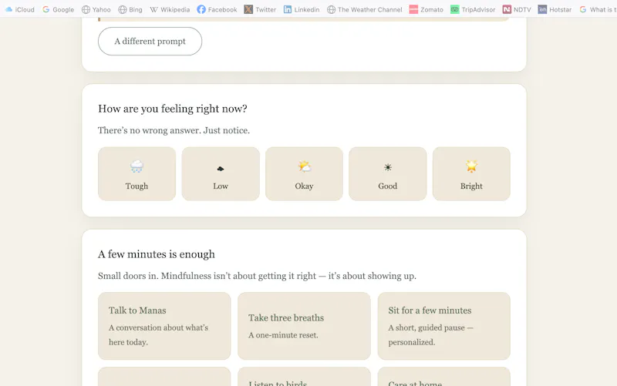This screenshot has width=617, height=386.
Task: Open the 'Sit for a few minutes' card
Action: pos(444,326)
